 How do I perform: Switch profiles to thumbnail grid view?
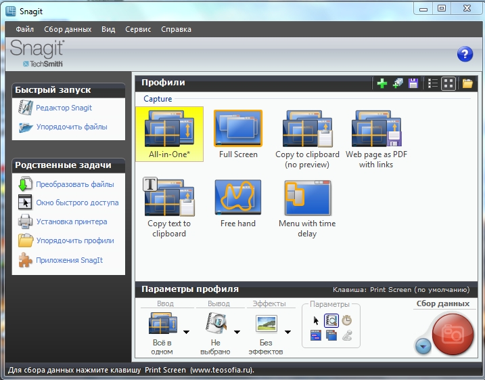448,83
